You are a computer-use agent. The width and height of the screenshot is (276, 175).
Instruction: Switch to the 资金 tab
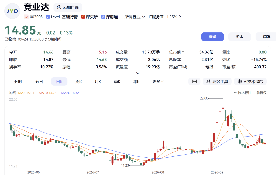click(x=239, y=37)
